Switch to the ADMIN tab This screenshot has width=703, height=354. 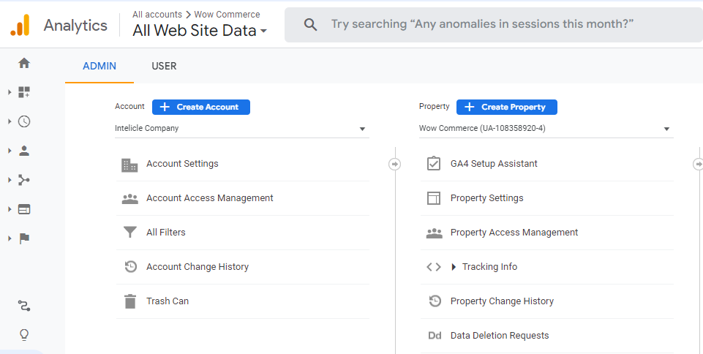click(99, 67)
